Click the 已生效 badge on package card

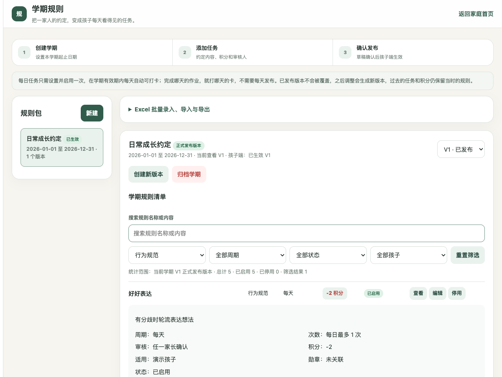click(x=72, y=139)
